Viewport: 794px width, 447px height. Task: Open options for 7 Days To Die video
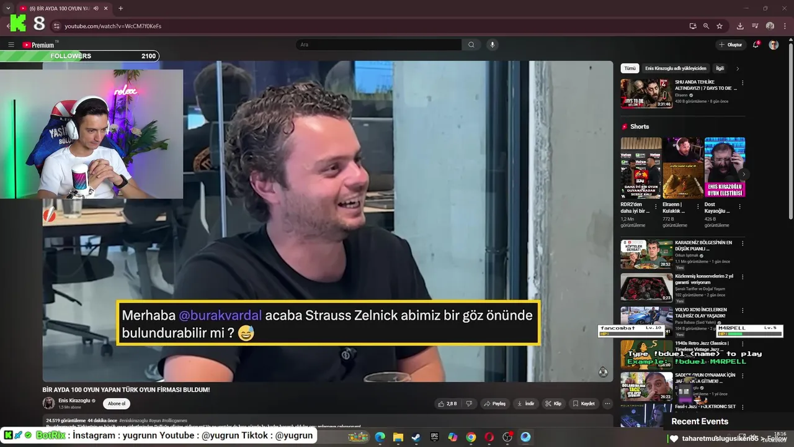(743, 83)
